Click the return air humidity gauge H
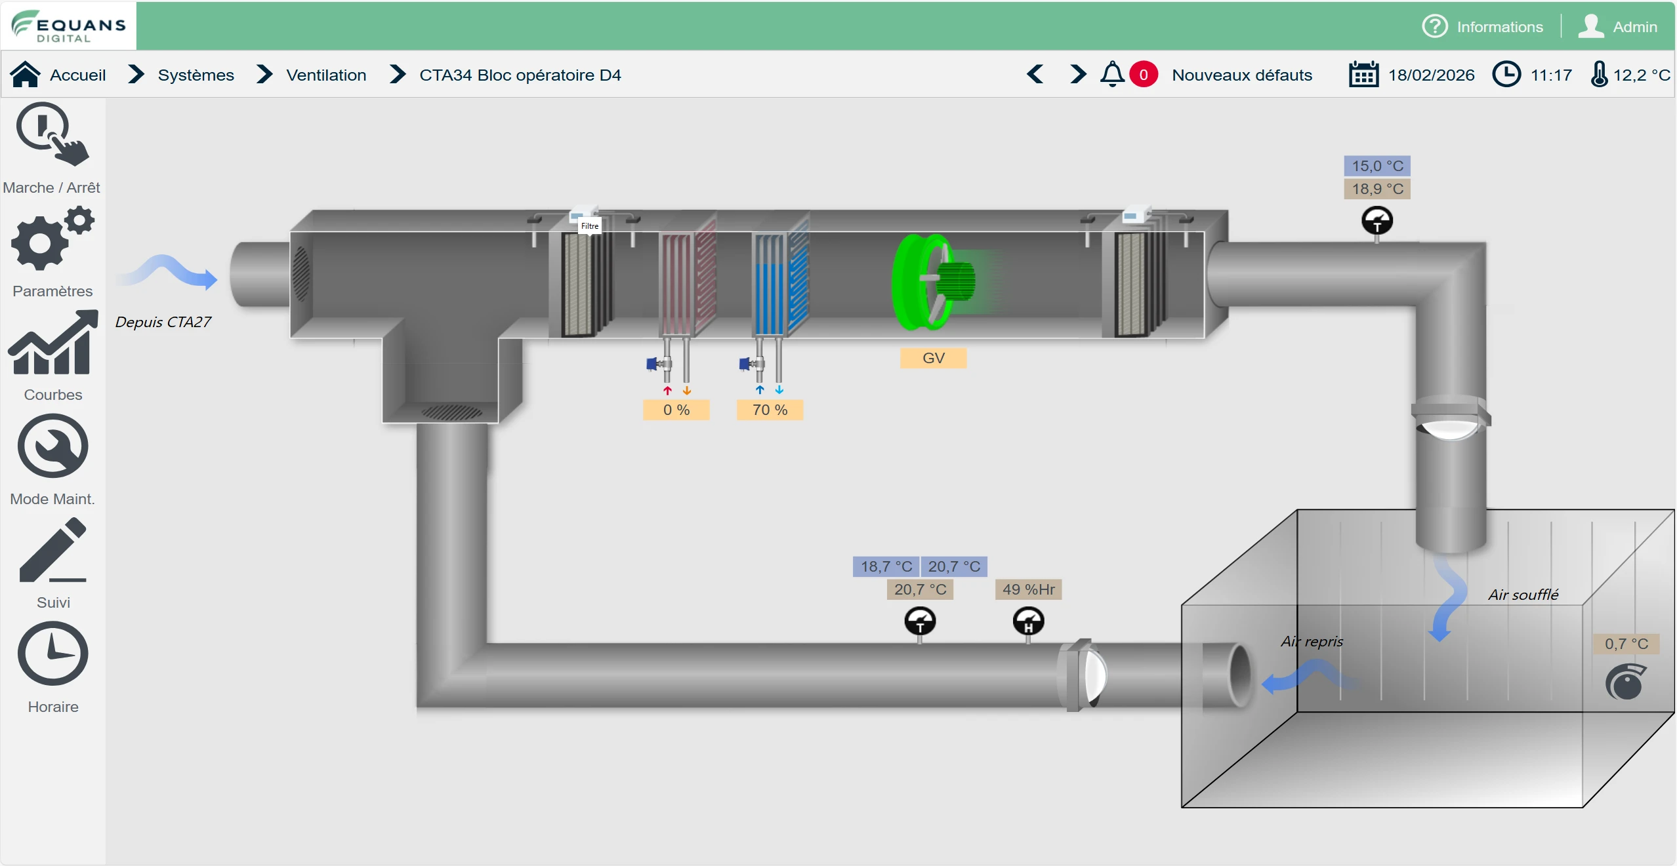 click(1028, 621)
